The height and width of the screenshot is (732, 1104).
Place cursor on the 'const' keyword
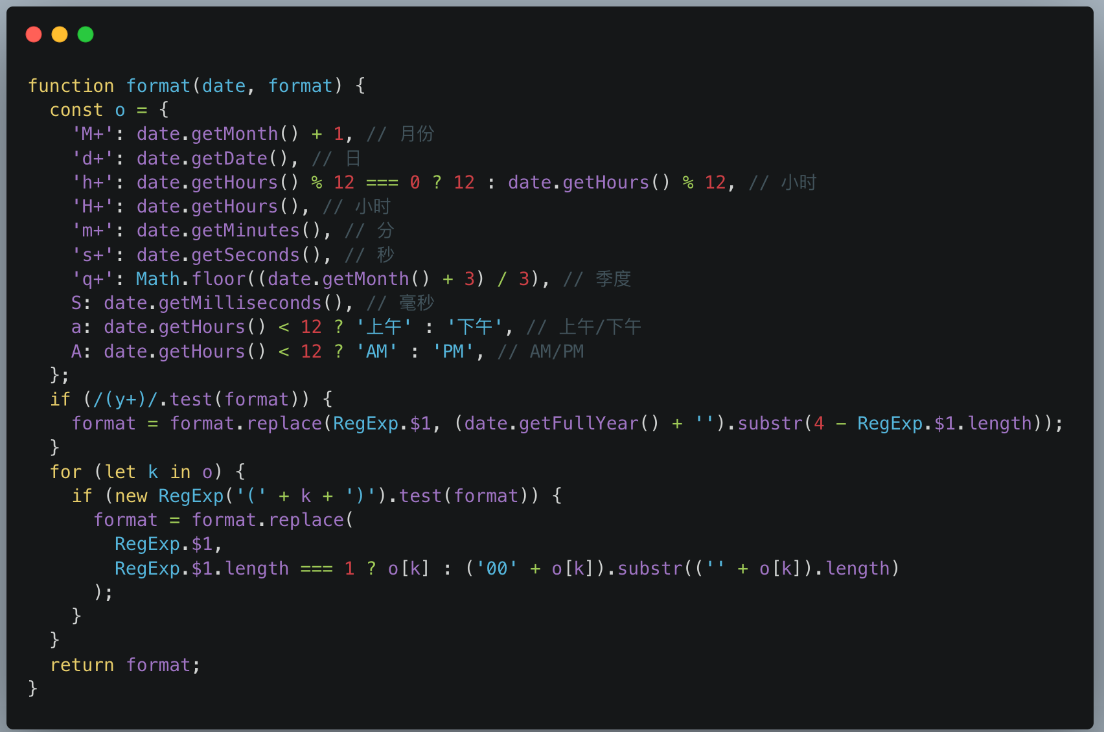click(76, 110)
